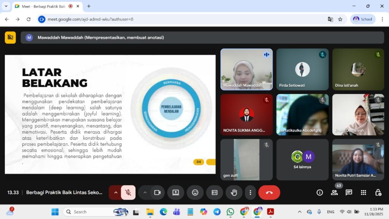Open host controls lock icon
The width and height of the screenshot is (389, 219).
(x=378, y=192)
